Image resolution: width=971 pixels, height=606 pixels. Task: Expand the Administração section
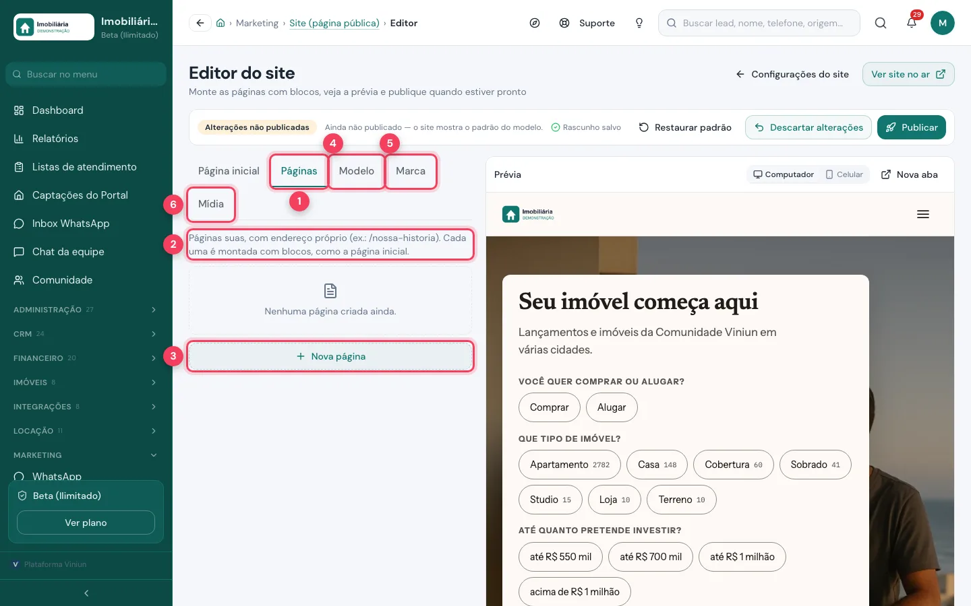click(86, 310)
